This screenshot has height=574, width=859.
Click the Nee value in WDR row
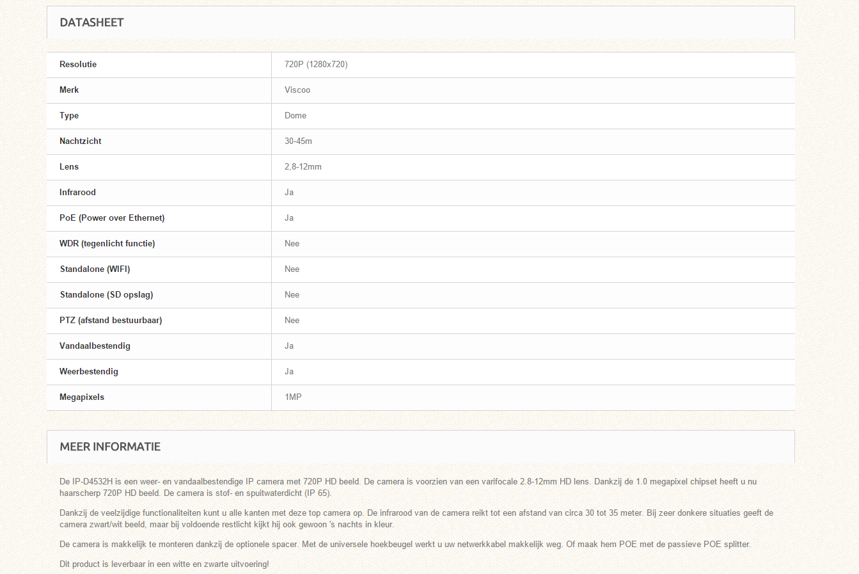292,243
